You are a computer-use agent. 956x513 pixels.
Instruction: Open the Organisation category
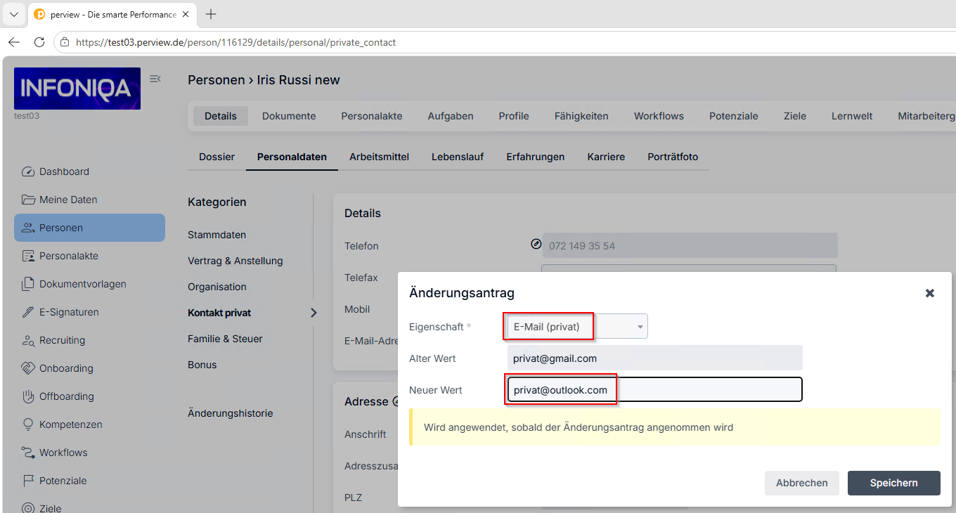217,287
